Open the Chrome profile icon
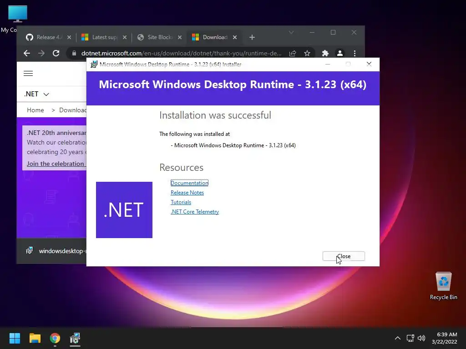This screenshot has width=466, height=349. click(339, 53)
